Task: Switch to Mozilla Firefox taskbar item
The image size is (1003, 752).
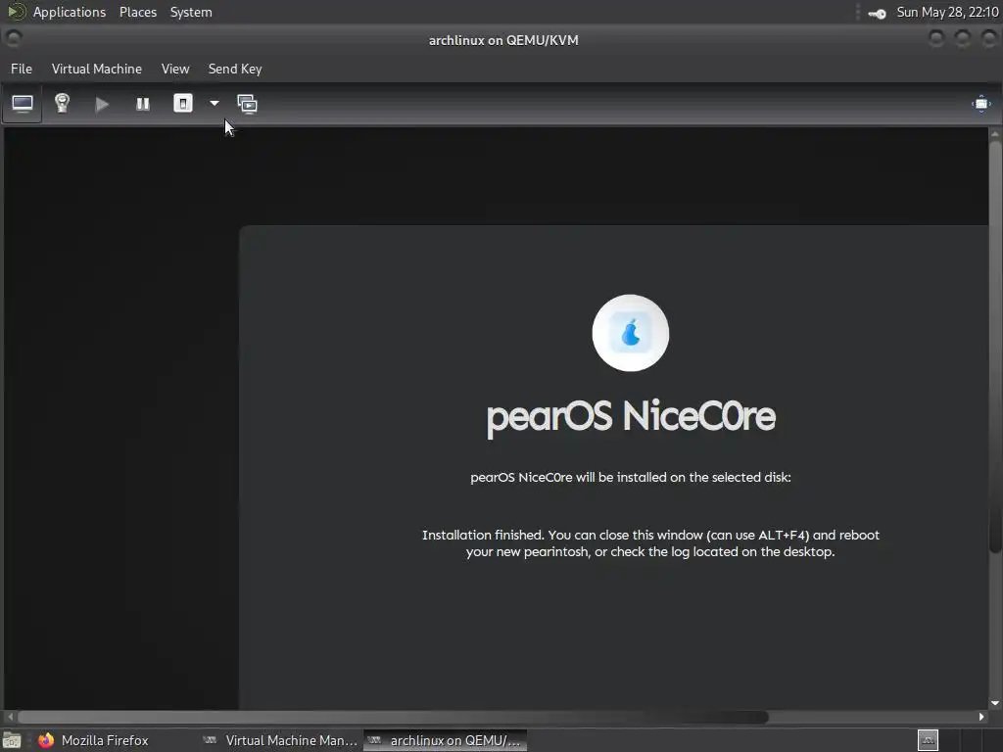Action: [93, 740]
